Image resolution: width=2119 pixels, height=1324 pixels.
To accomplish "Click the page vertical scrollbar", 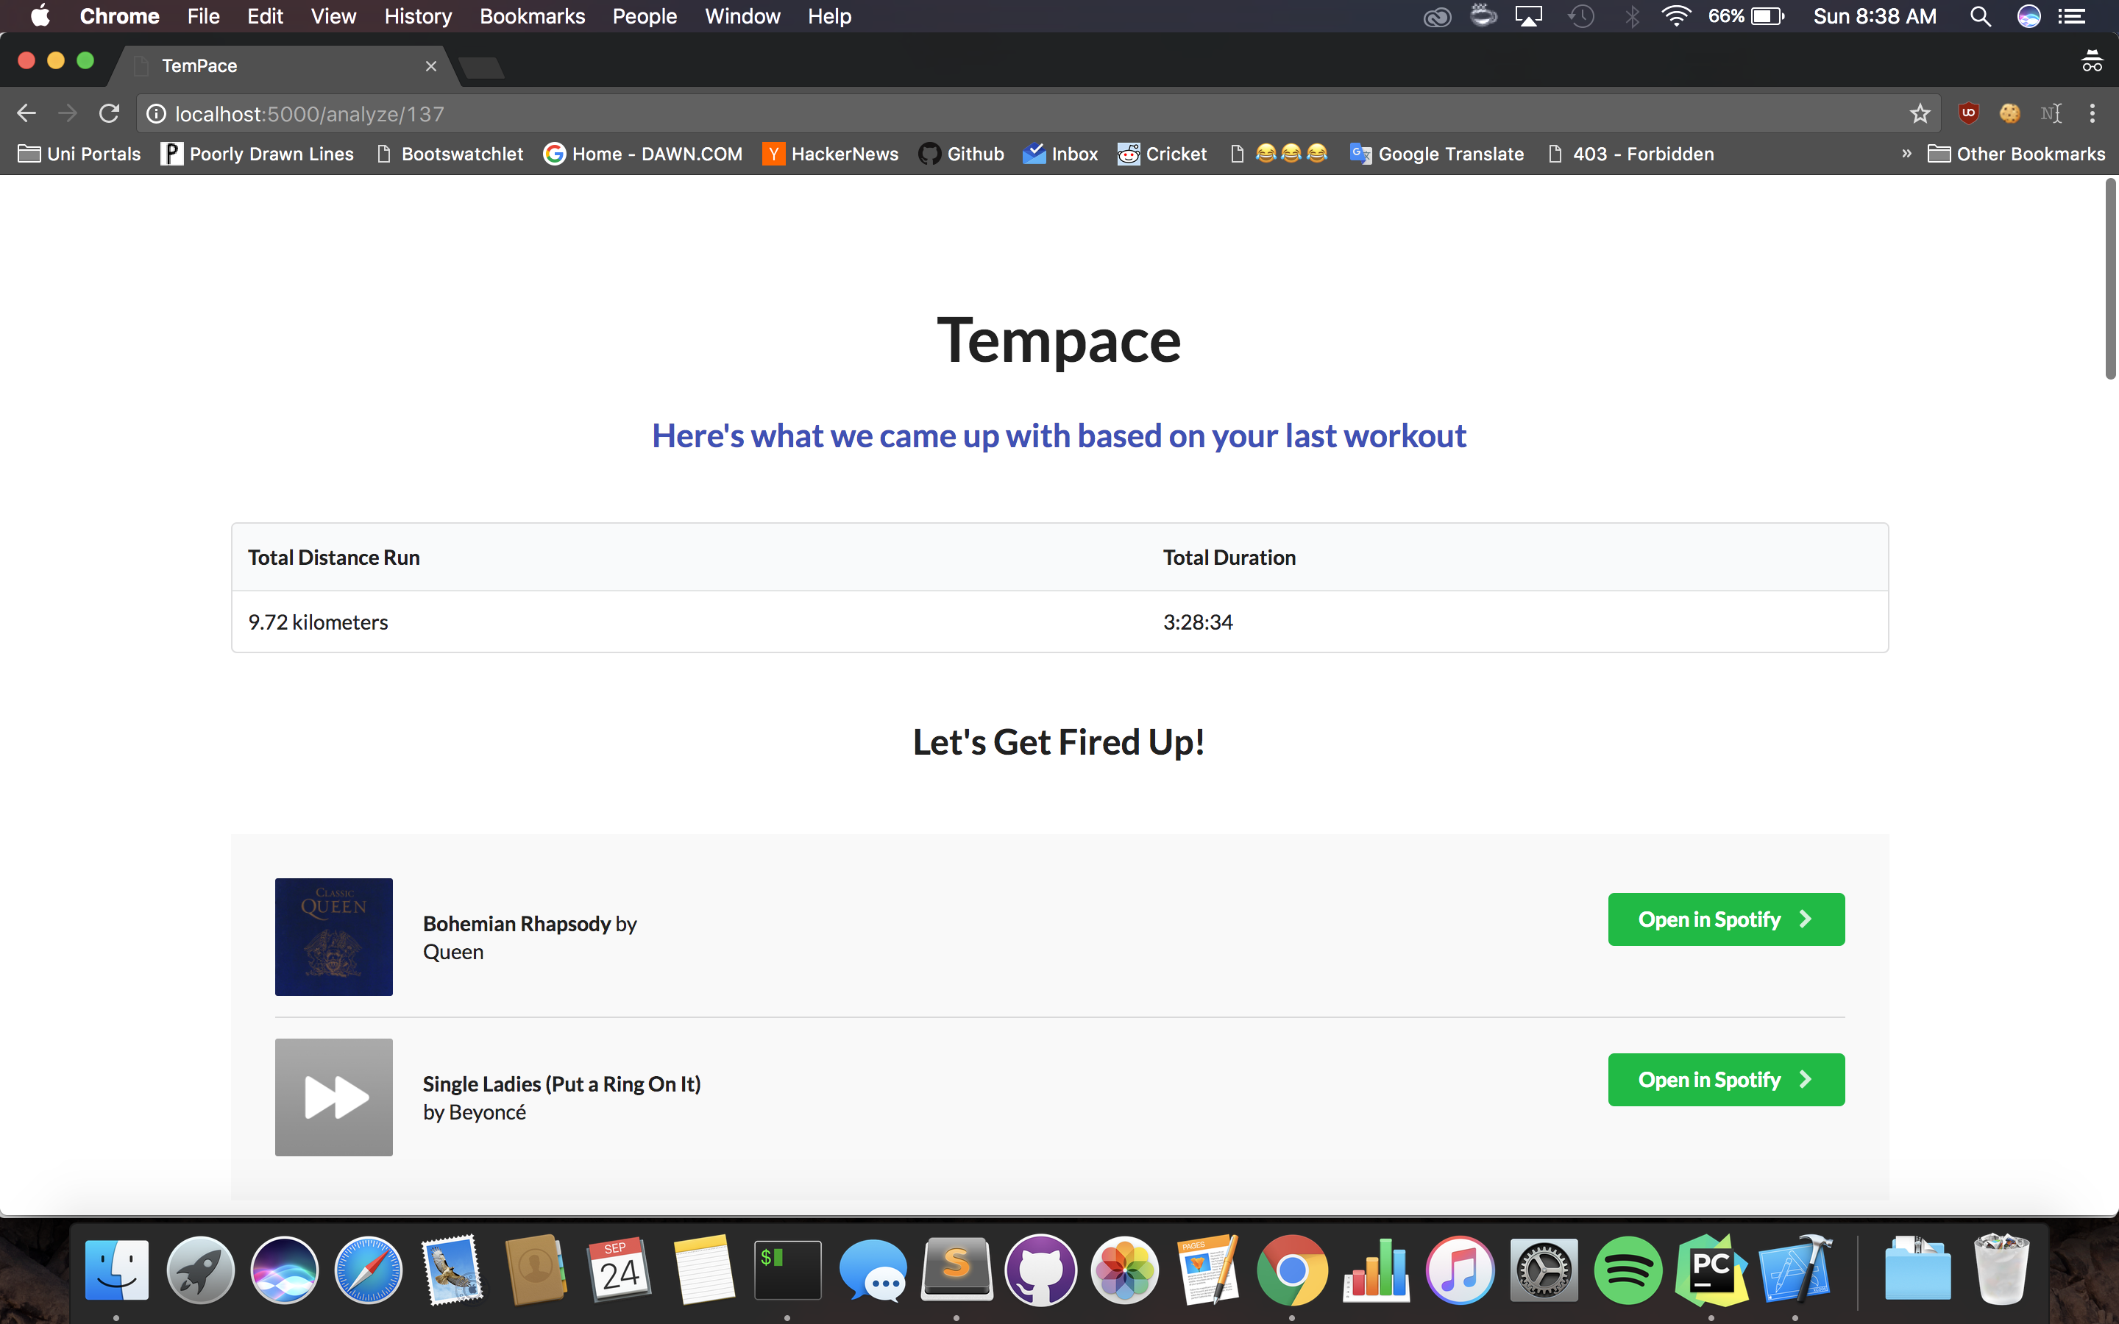I will coord(2109,280).
